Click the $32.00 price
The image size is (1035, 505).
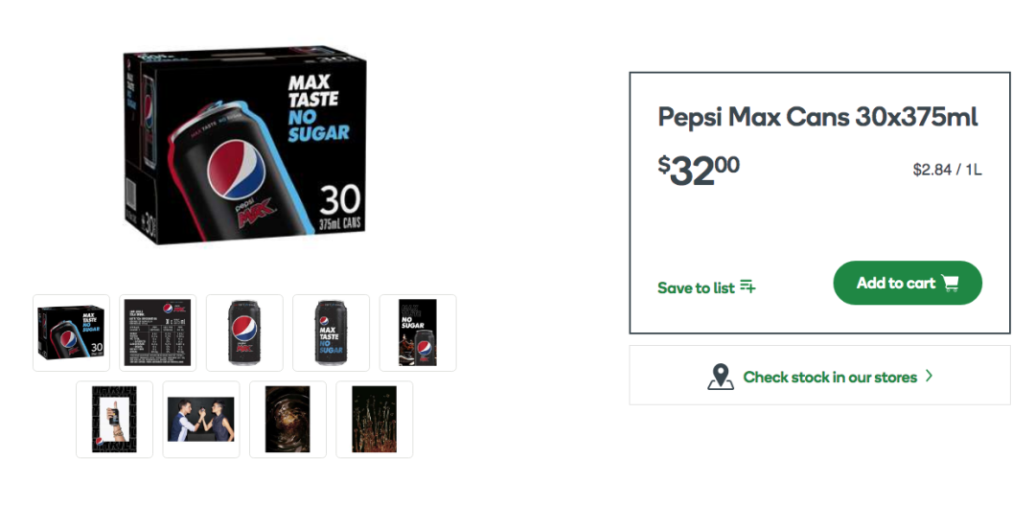pyautogui.click(x=699, y=171)
